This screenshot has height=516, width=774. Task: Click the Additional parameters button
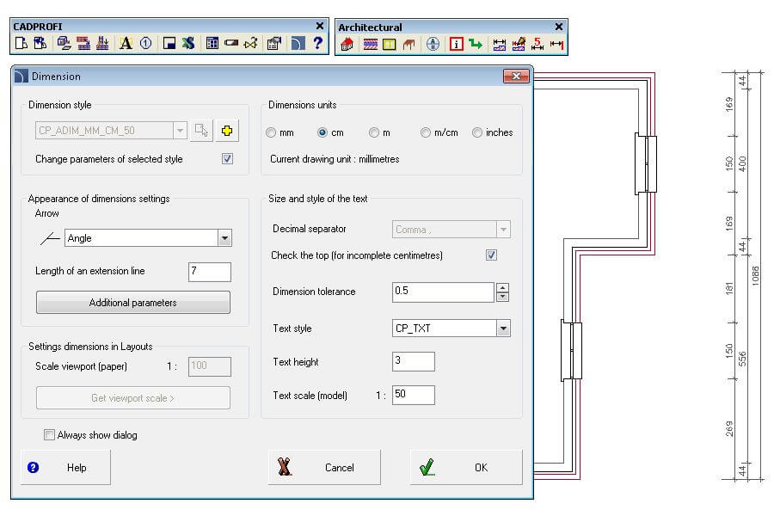(x=133, y=303)
